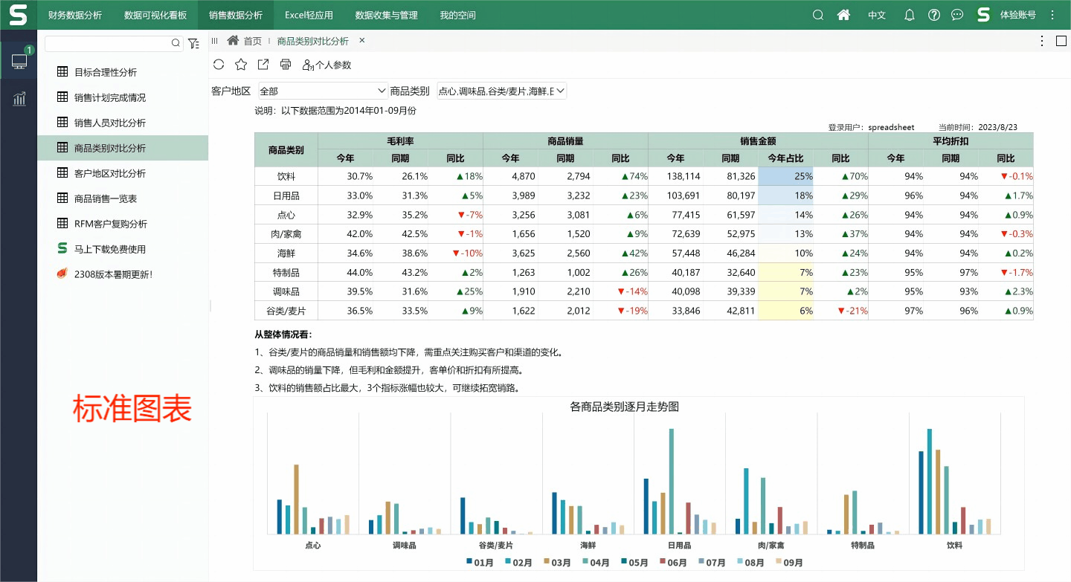Open the help question mark icon

click(x=934, y=15)
